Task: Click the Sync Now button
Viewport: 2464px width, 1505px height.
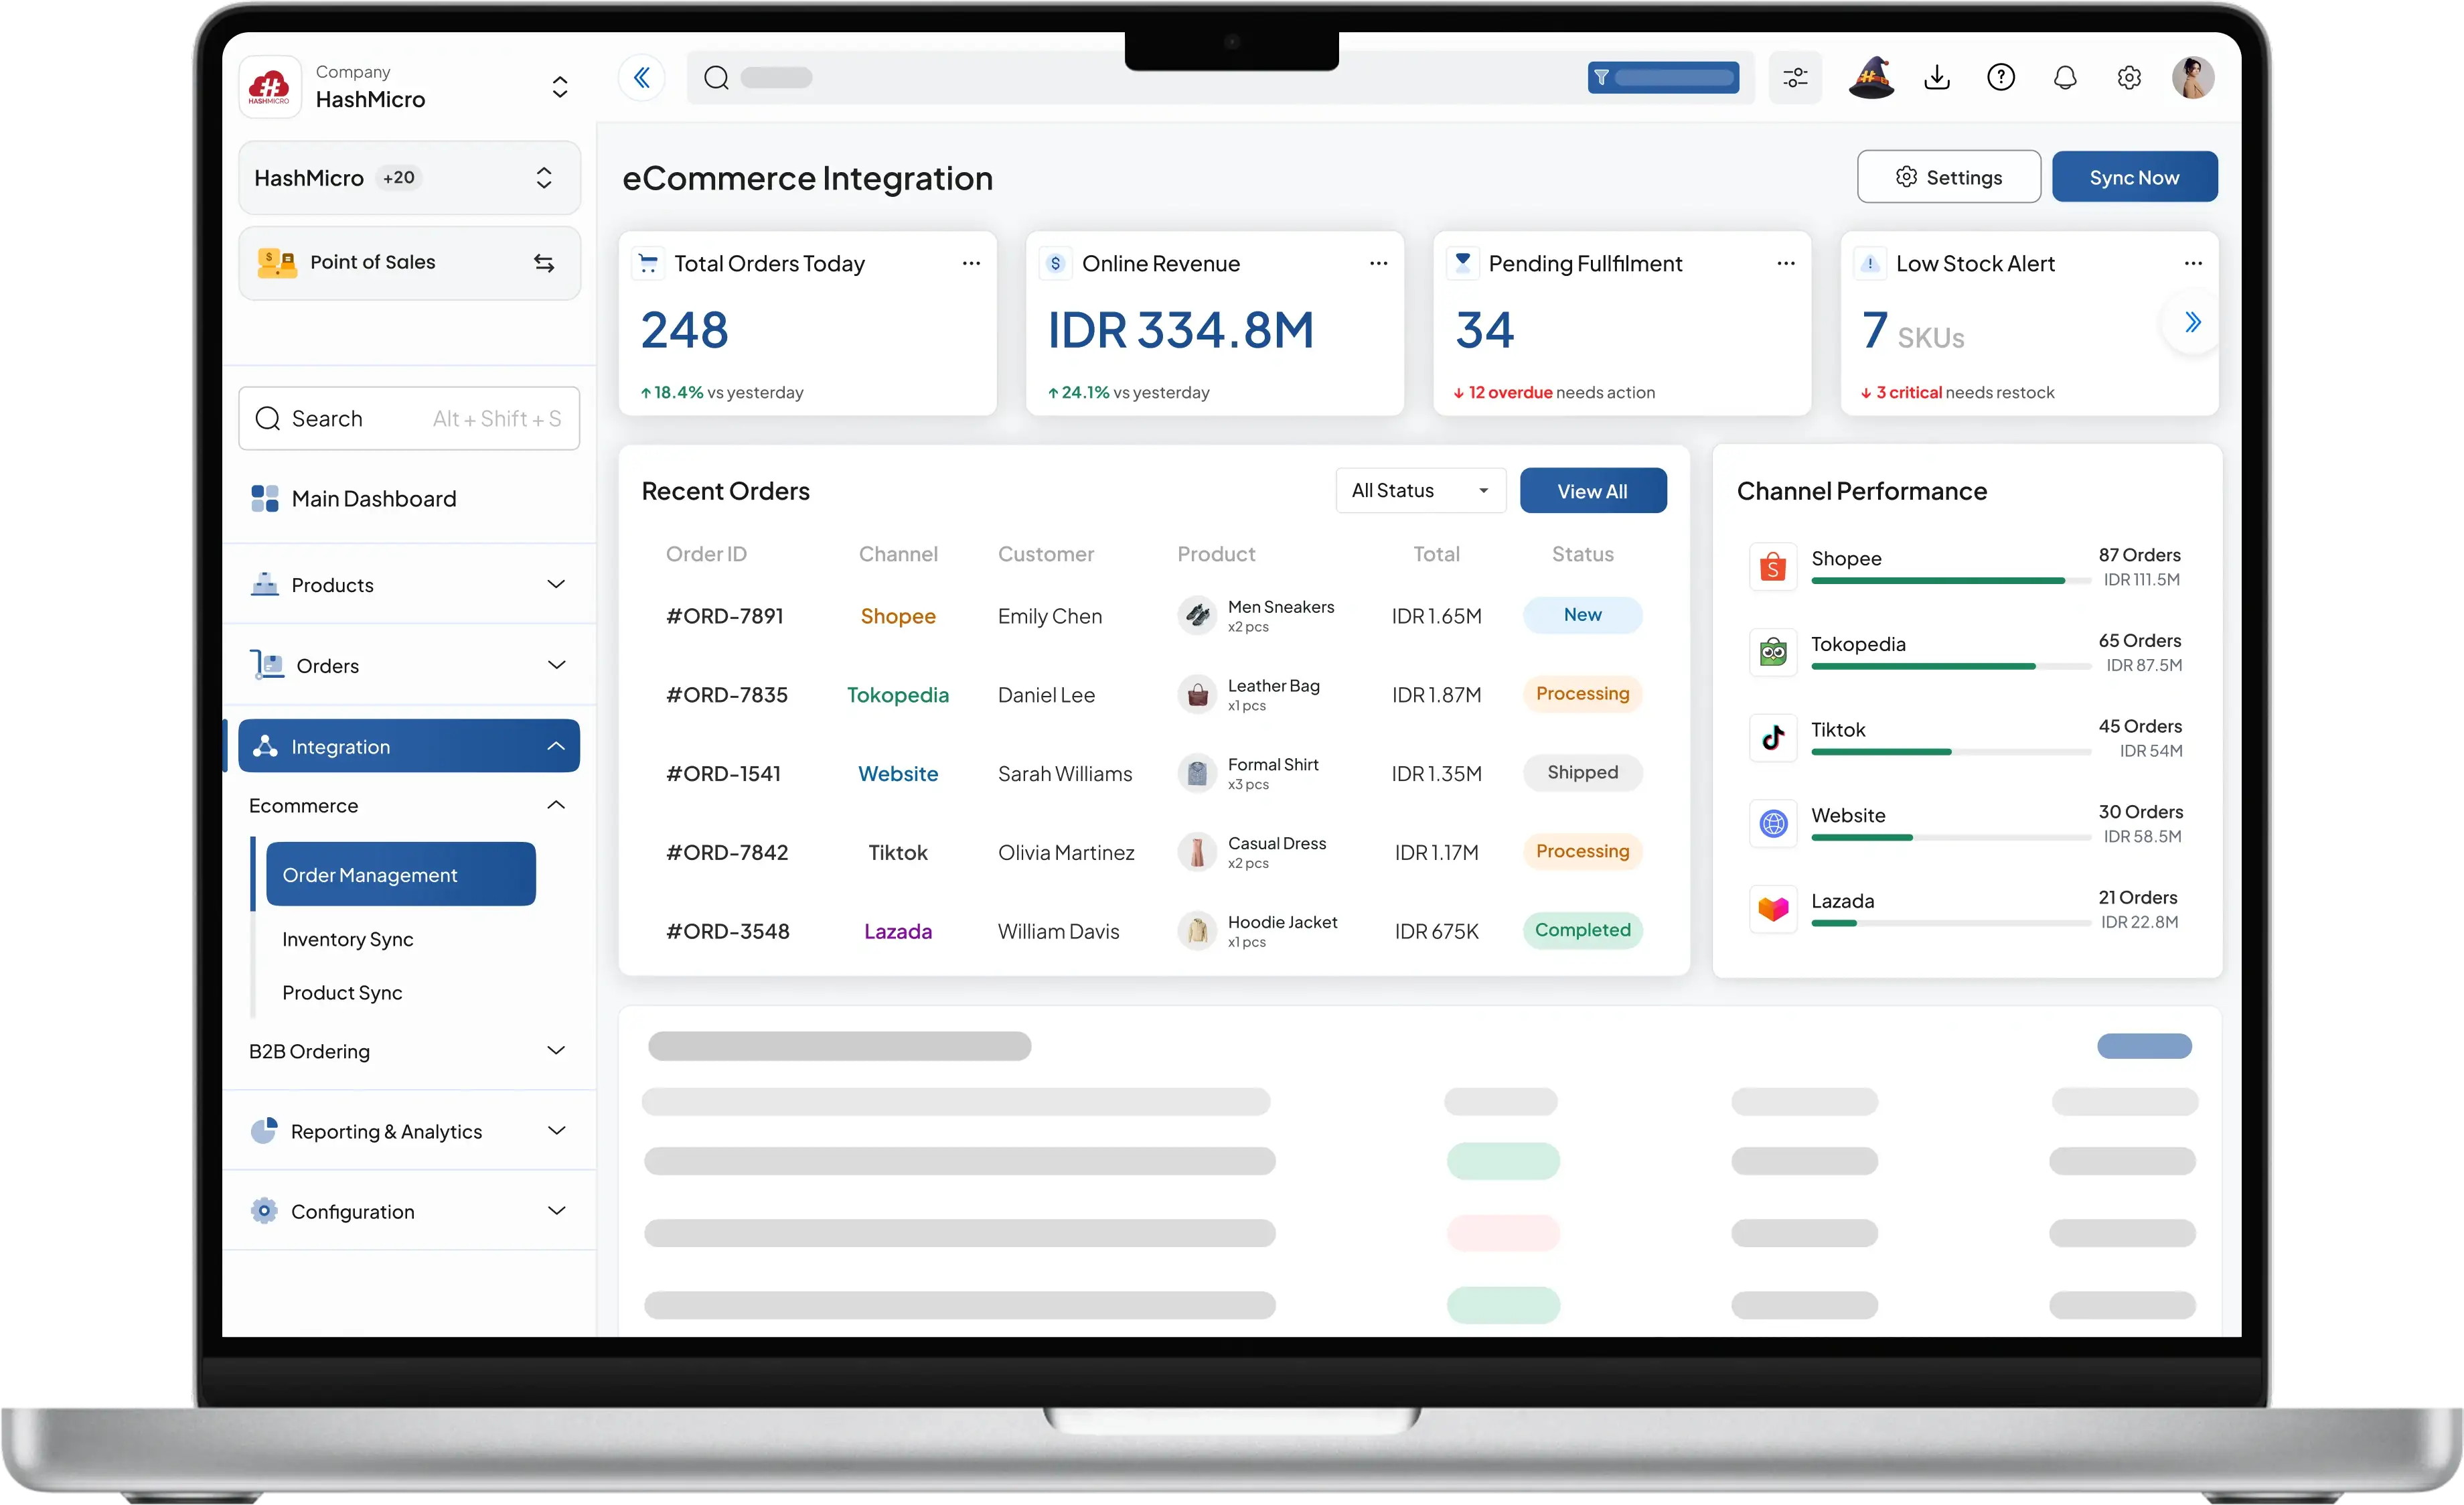Action: 2134,177
